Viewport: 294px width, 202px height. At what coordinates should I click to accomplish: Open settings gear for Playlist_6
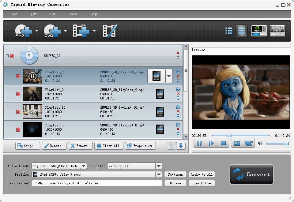(178, 125)
